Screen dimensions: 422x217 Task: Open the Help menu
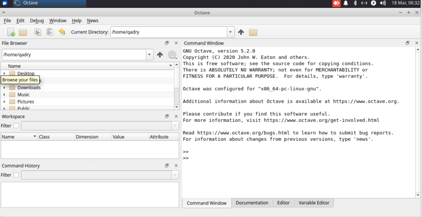pyautogui.click(x=77, y=21)
